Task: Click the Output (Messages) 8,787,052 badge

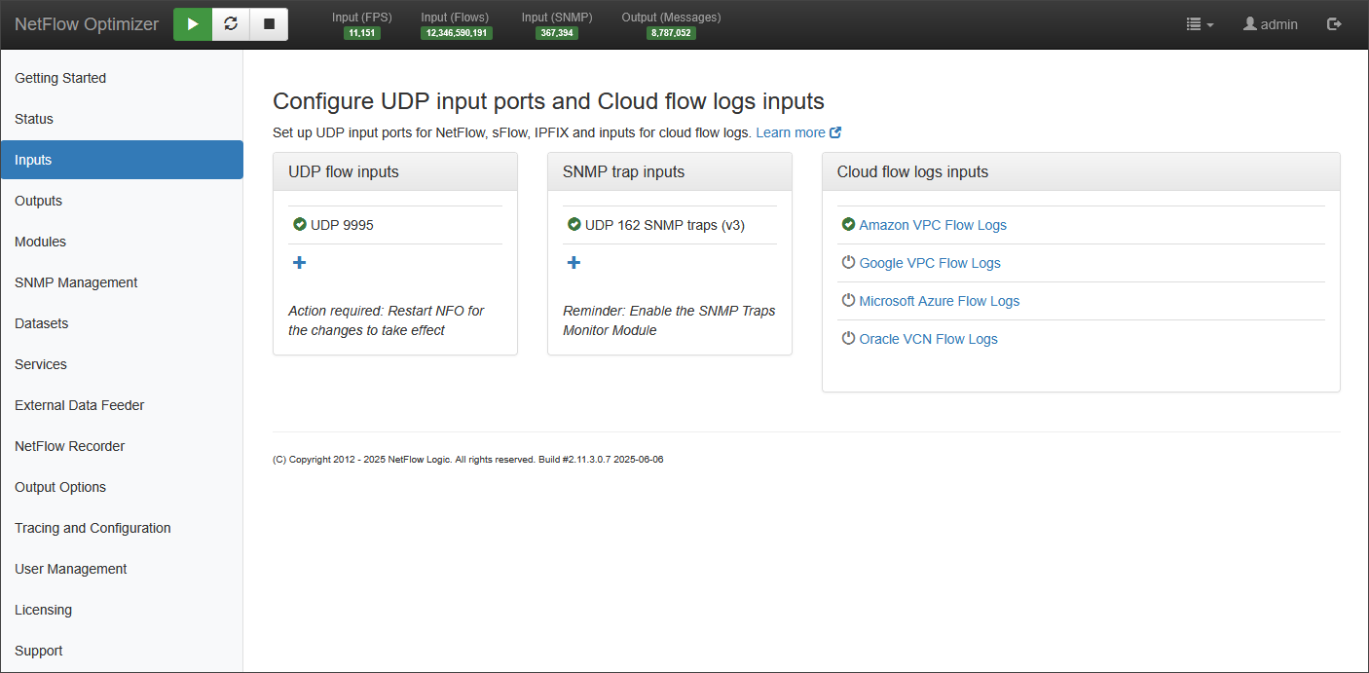Action: tap(671, 33)
